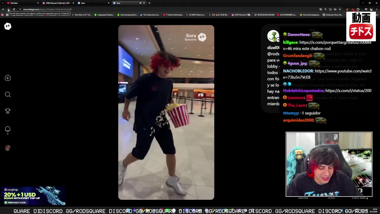Open Sora search from the sidebar
Screen dimensions: 380x214
[8, 95]
